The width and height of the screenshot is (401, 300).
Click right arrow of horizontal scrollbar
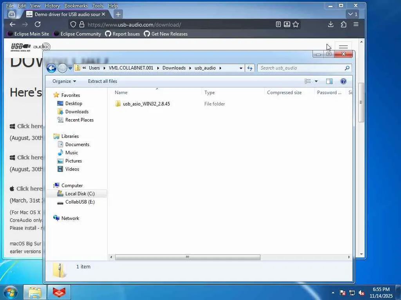tap(349, 257)
